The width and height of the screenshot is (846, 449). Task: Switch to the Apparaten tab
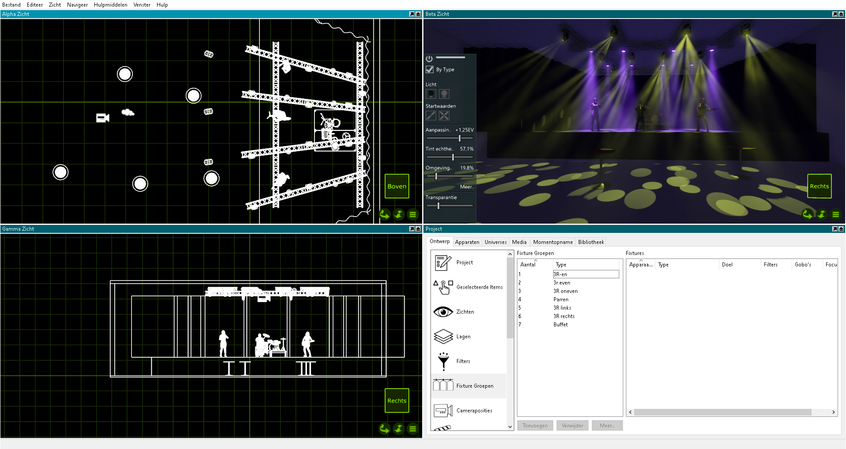click(467, 242)
